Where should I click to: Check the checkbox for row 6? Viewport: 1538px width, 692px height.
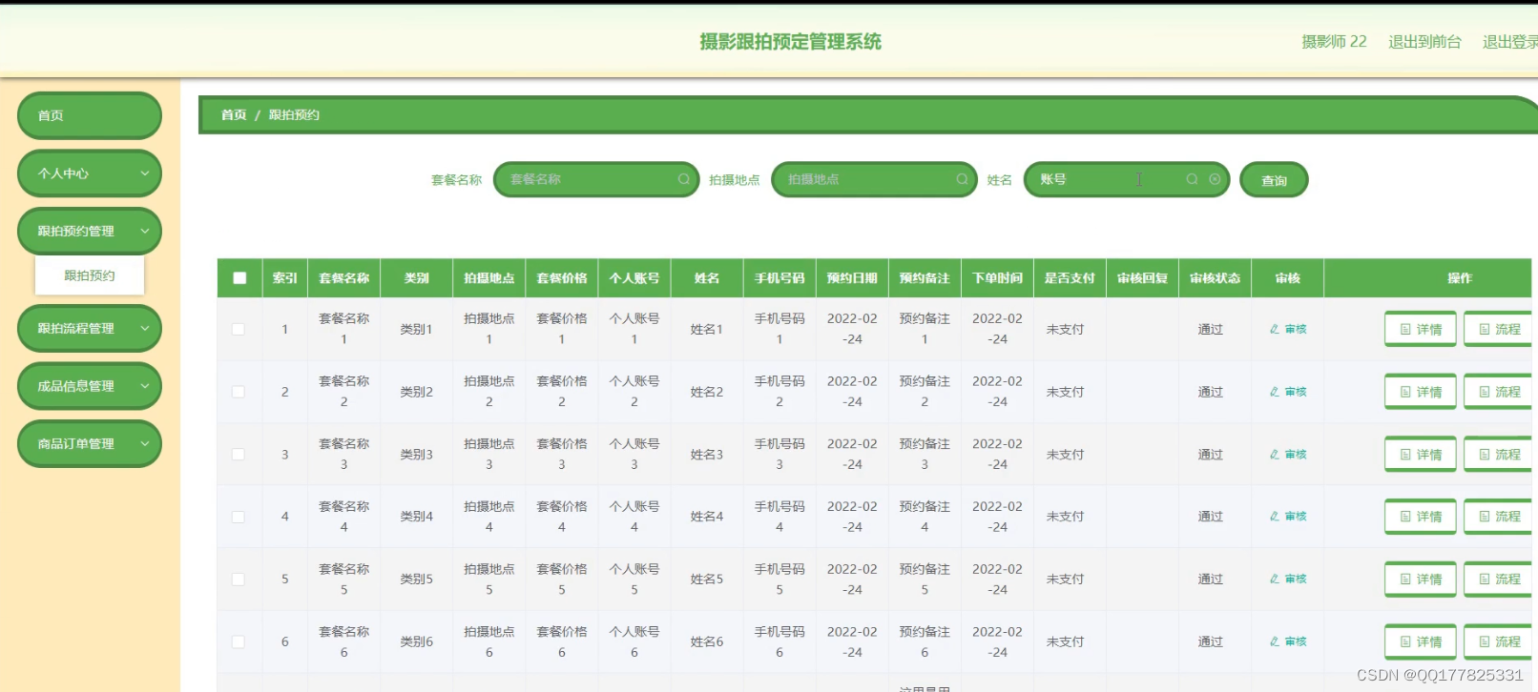(x=239, y=642)
